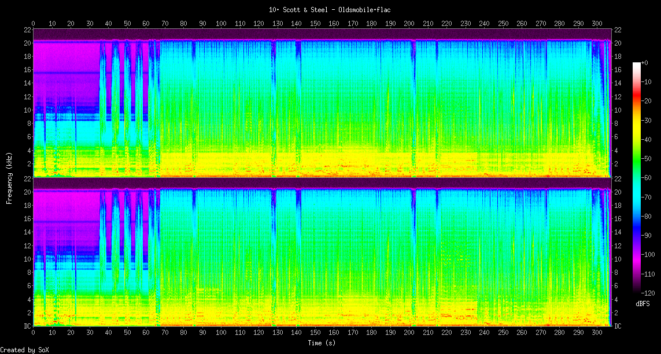The height and width of the screenshot is (354, 661).
Task: Click the "dBFS" label below the color scale
Action: pyautogui.click(x=642, y=303)
